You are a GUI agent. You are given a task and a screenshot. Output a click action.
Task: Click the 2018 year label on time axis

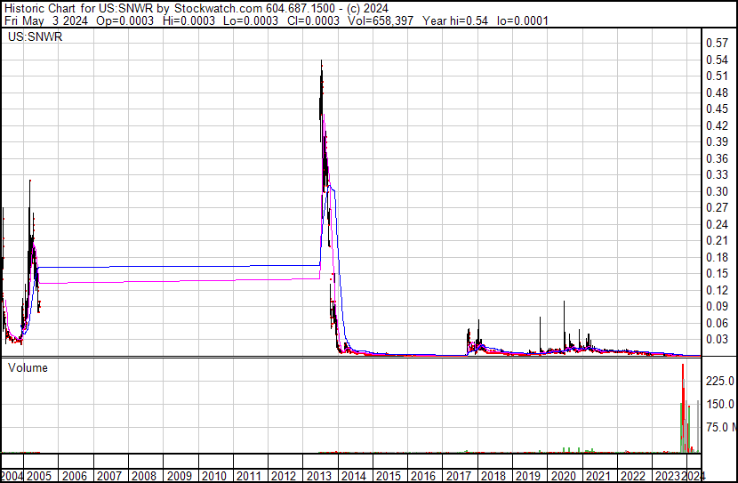493,477
